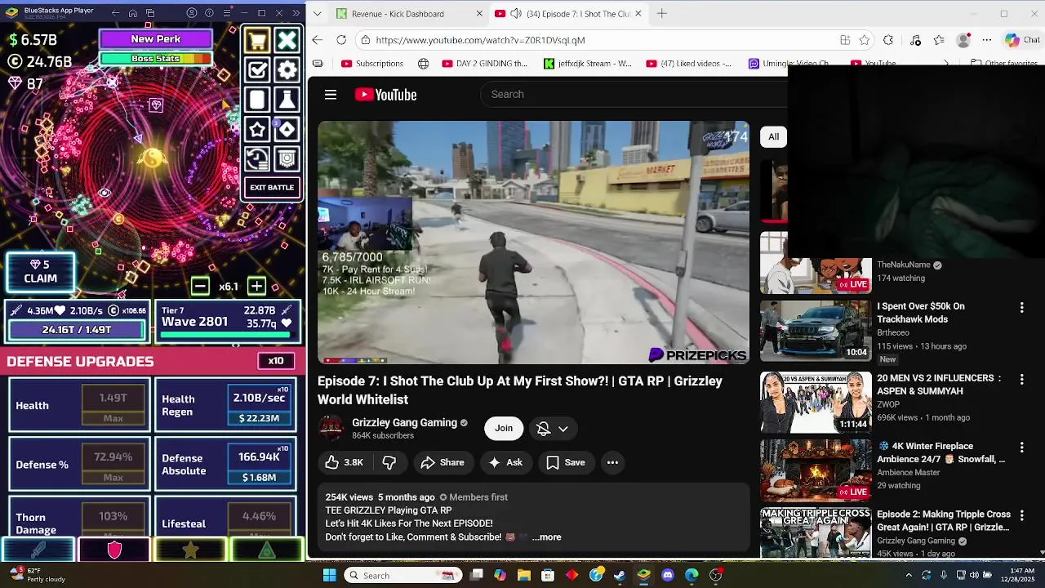Select the sword attack upgrades tab
Screen dimensions: 1045x588
coord(38,550)
